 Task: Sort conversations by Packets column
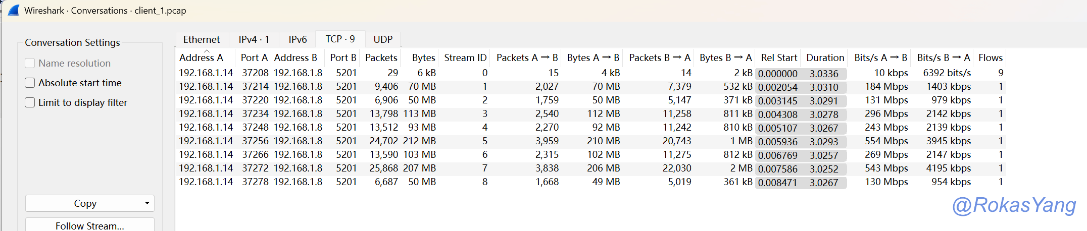click(381, 57)
